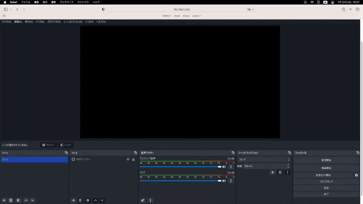The image size is (363, 204).
Task: Open ツール(T) menu in OBS
Action: (89, 22)
